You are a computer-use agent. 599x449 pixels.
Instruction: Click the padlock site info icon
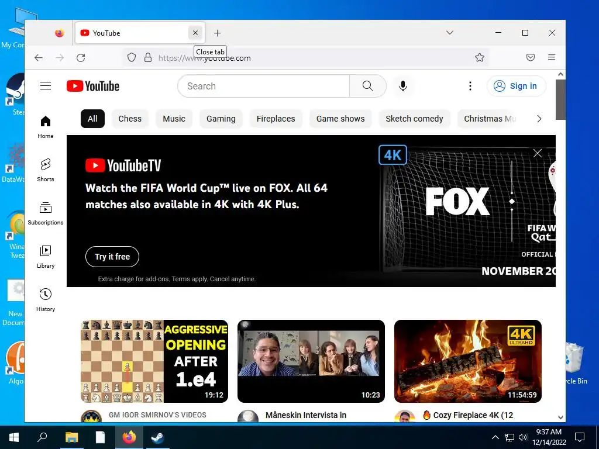point(148,58)
